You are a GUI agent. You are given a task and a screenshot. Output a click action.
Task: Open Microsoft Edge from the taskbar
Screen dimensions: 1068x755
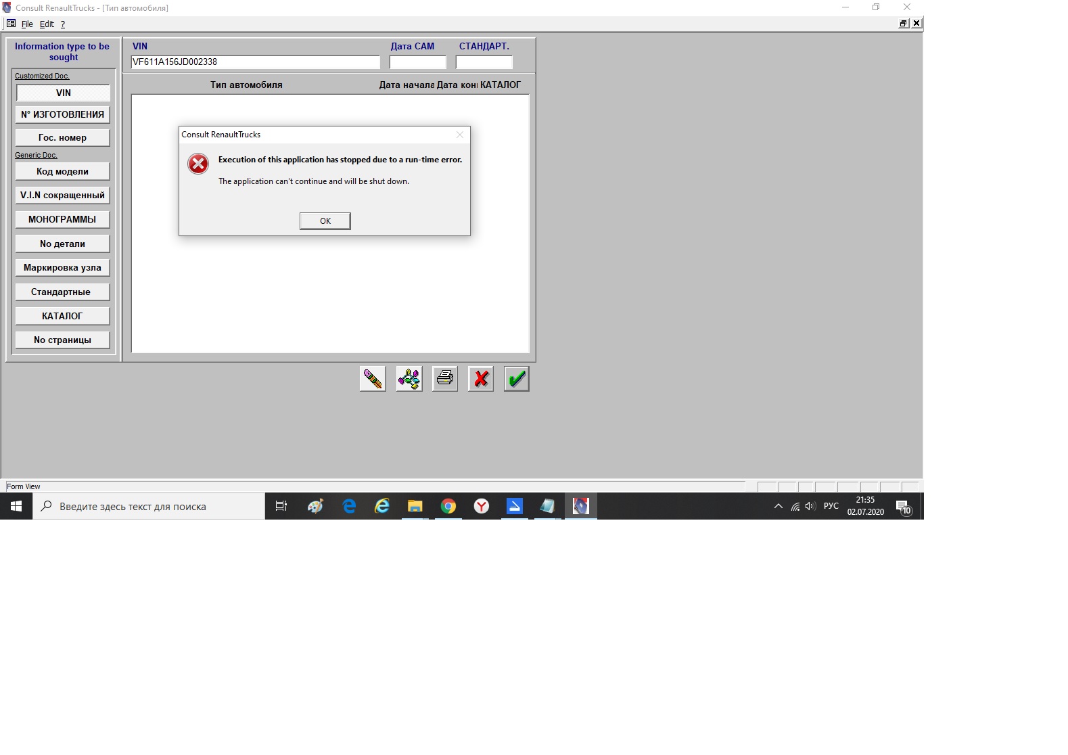pyautogui.click(x=349, y=506)
